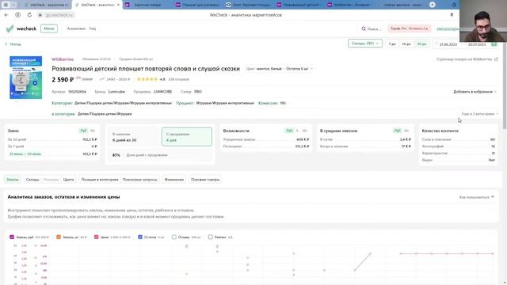Click the Тариф Pro badge
This screenshot has width=507, height=285.
[409, 28]
